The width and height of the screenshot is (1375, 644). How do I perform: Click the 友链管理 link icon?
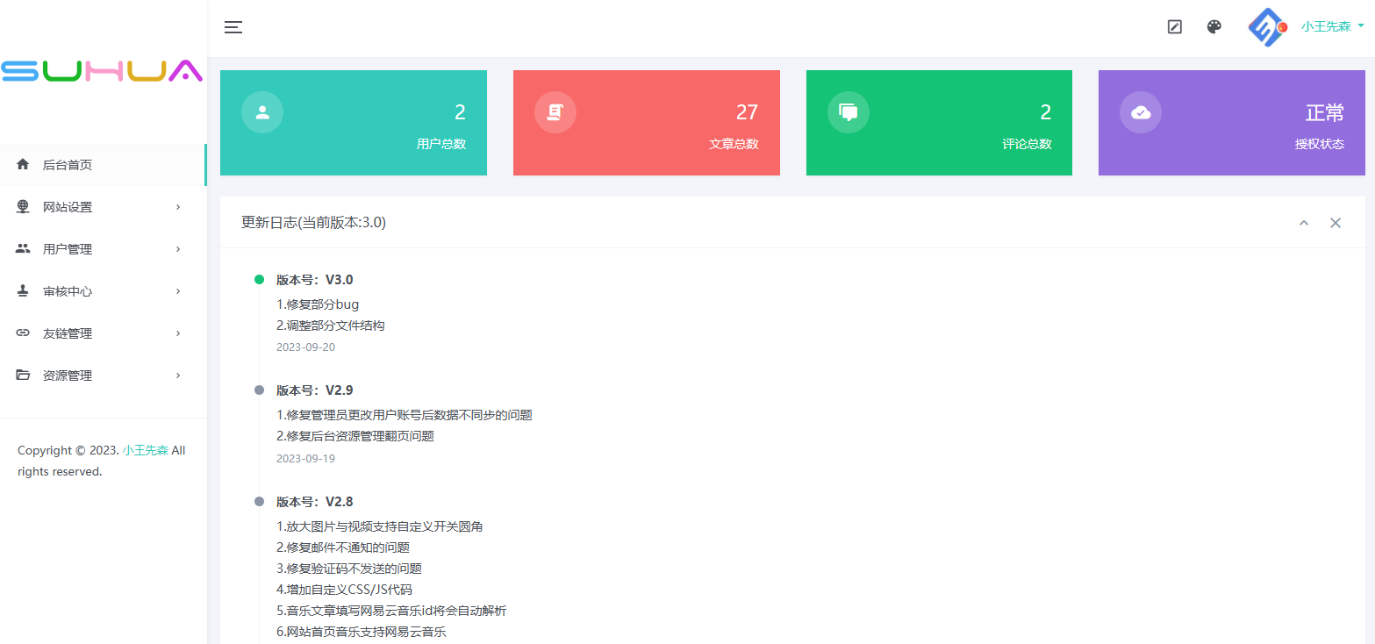pos(23,333)
